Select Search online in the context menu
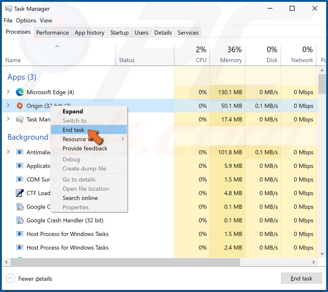 80,198
